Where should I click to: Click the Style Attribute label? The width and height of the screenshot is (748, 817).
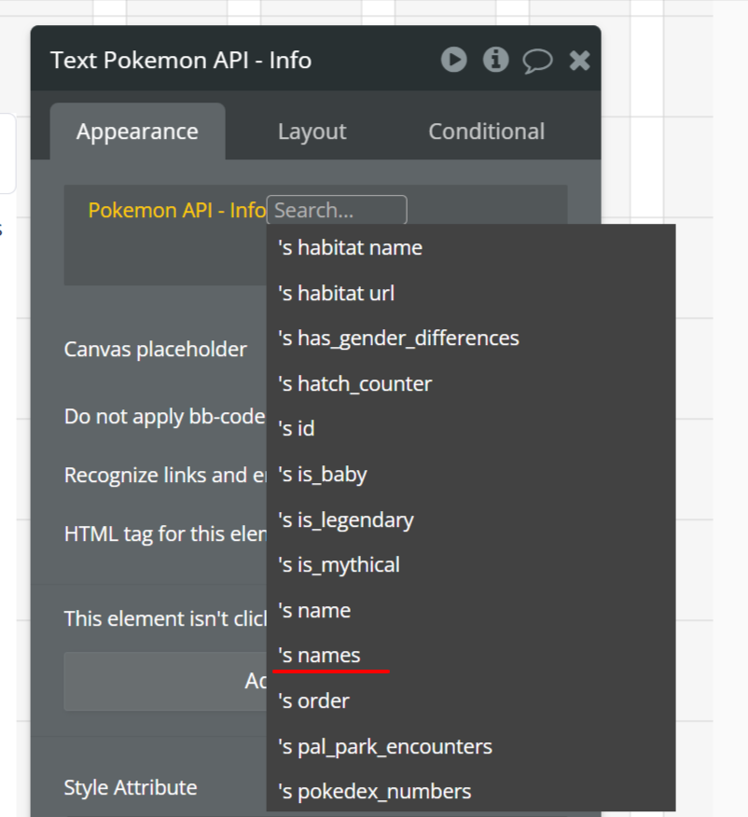click(x=131, y=787)
